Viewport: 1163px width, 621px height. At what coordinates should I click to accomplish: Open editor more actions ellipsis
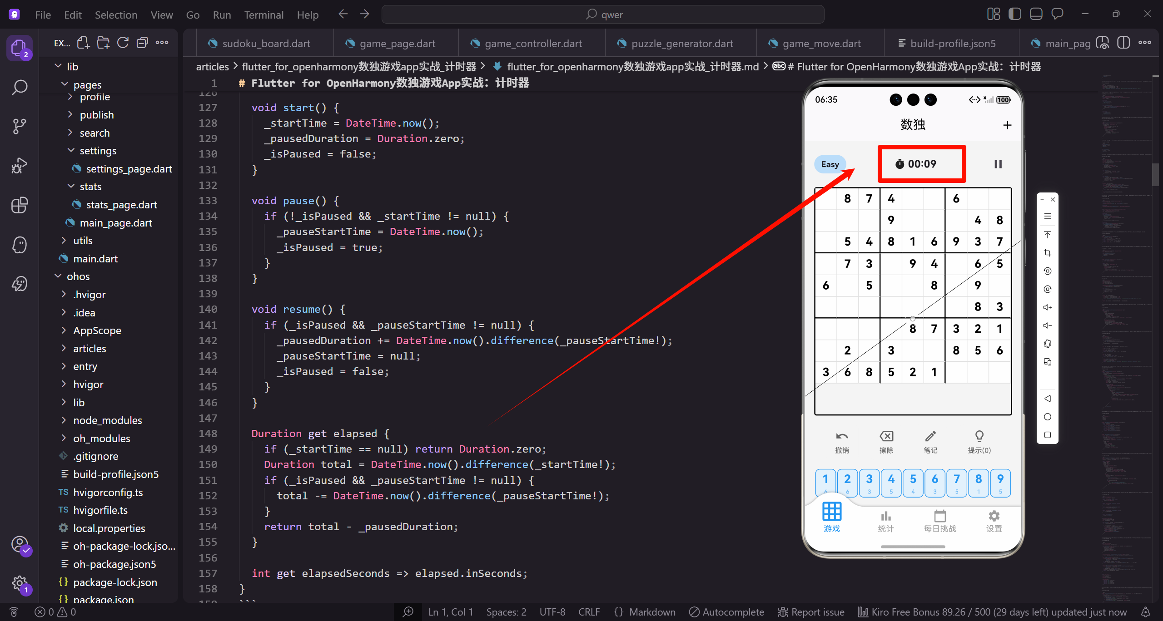pos(1144,43)
